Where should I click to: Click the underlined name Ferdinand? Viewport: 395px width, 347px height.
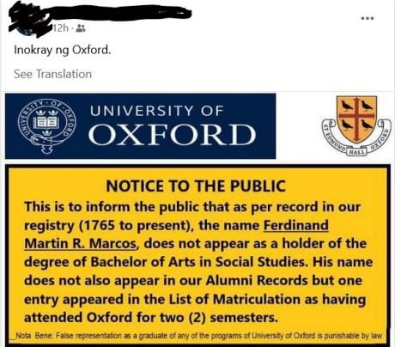[296, 225]
